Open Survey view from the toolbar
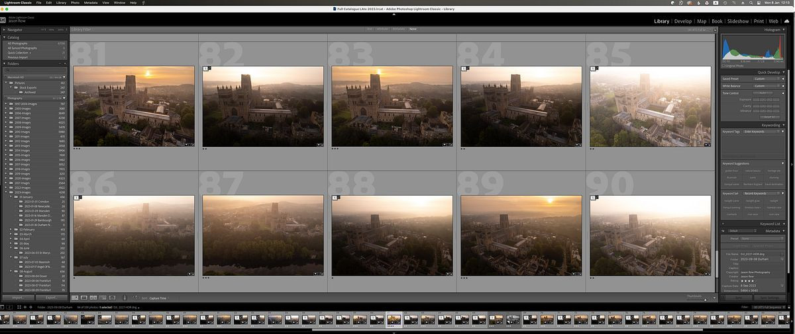 tap(102, 298)
